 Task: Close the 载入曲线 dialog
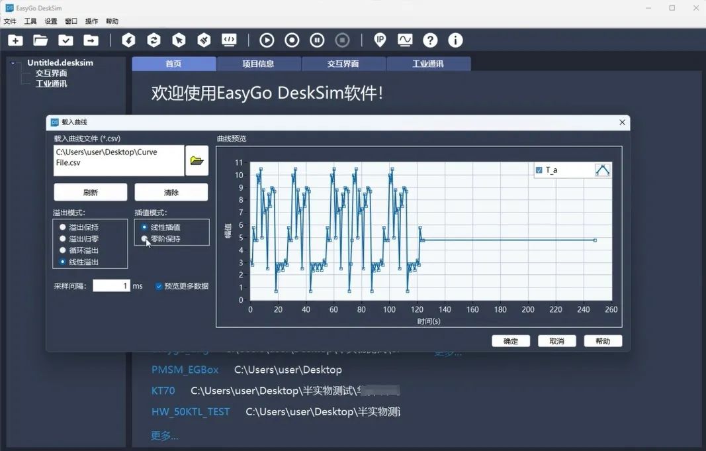(622, 122)
